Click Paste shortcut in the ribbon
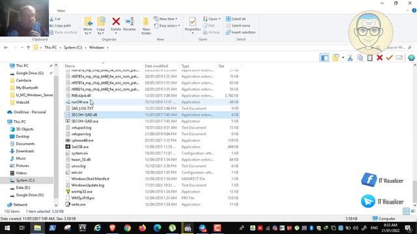Screen dimensions: 417x234 click(63, 32)
